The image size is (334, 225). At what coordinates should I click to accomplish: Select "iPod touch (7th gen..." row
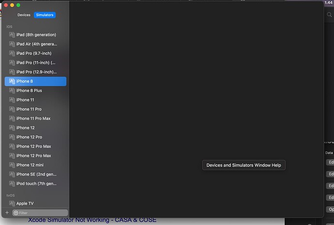click(x=35, y=183)
